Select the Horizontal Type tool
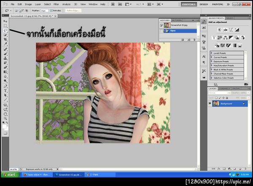Screen dimensions: 253x186 (5, 91)
